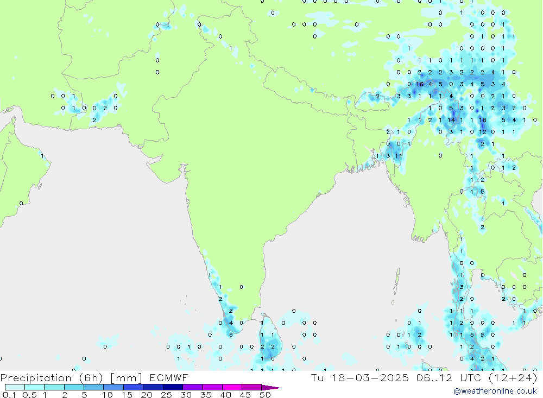Click the 15–20 mm legend color box

click(x=134, y=387)
